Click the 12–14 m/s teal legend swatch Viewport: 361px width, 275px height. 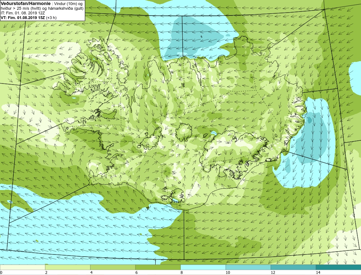(293, 267)
